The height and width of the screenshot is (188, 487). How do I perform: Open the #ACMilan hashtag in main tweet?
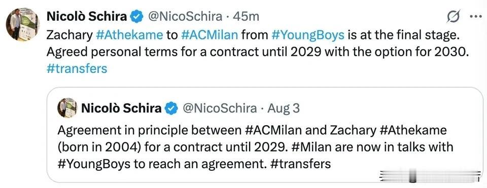coord(209,35)
